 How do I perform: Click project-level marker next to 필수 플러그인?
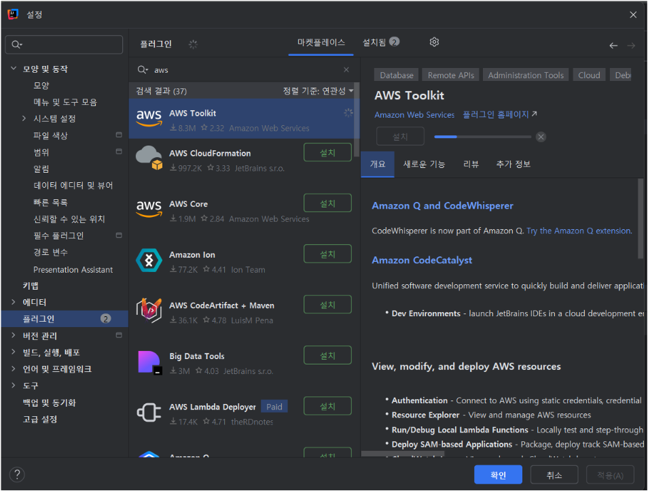pyautogui.click(x=119, y=235)
